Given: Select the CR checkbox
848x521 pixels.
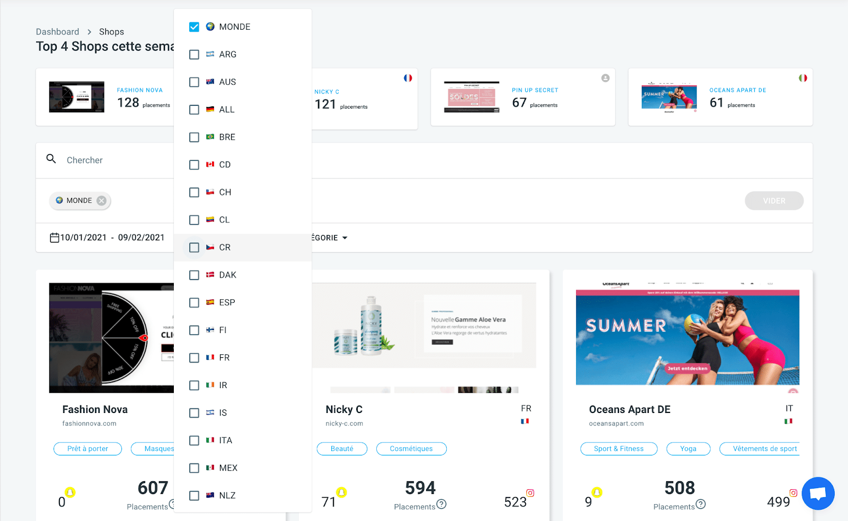Looking at the screenshot, I should (x=195, y=247).
